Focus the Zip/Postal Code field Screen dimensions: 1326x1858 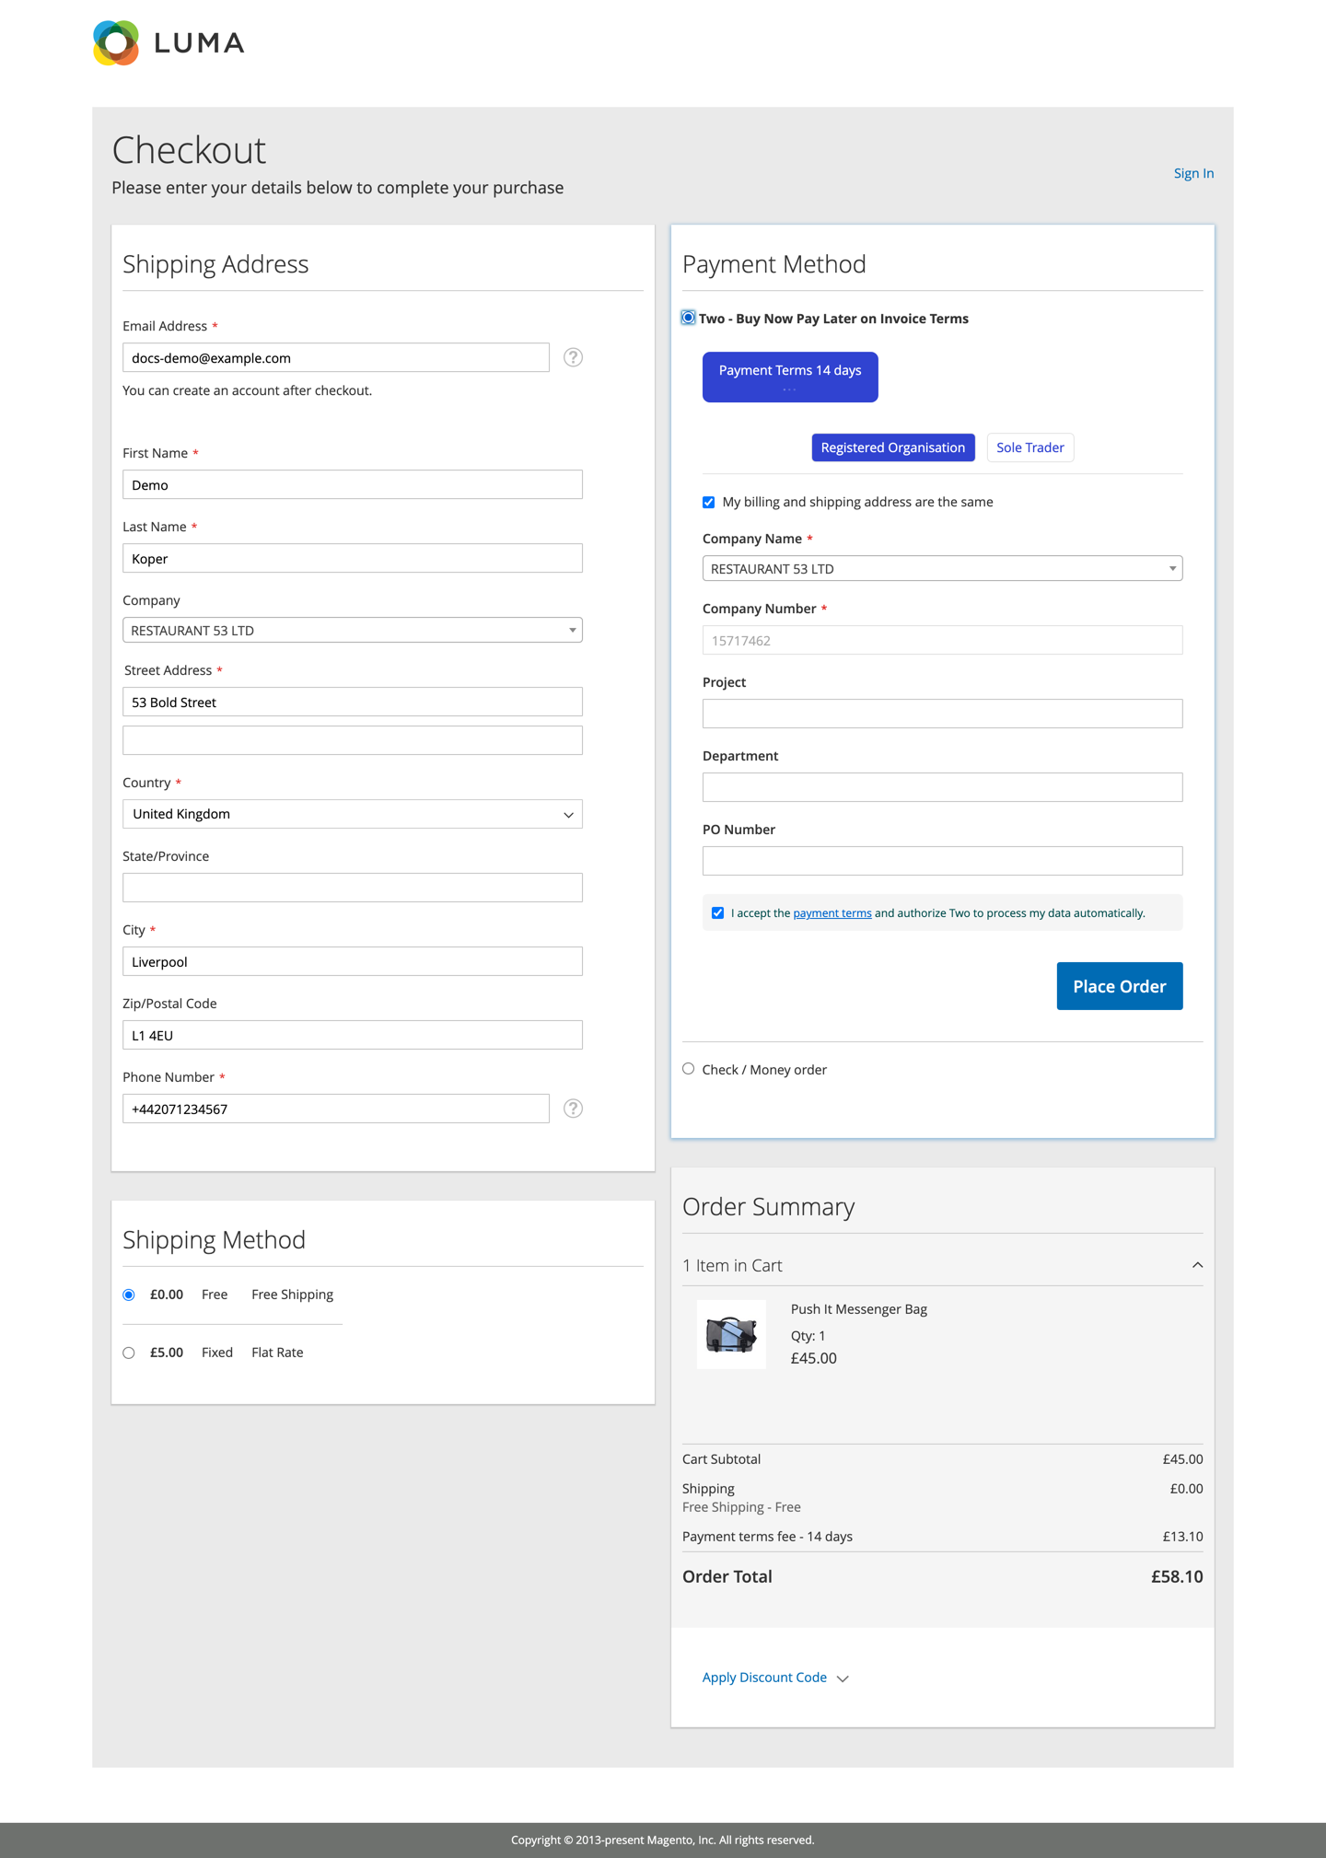[x=353, y=1035]
